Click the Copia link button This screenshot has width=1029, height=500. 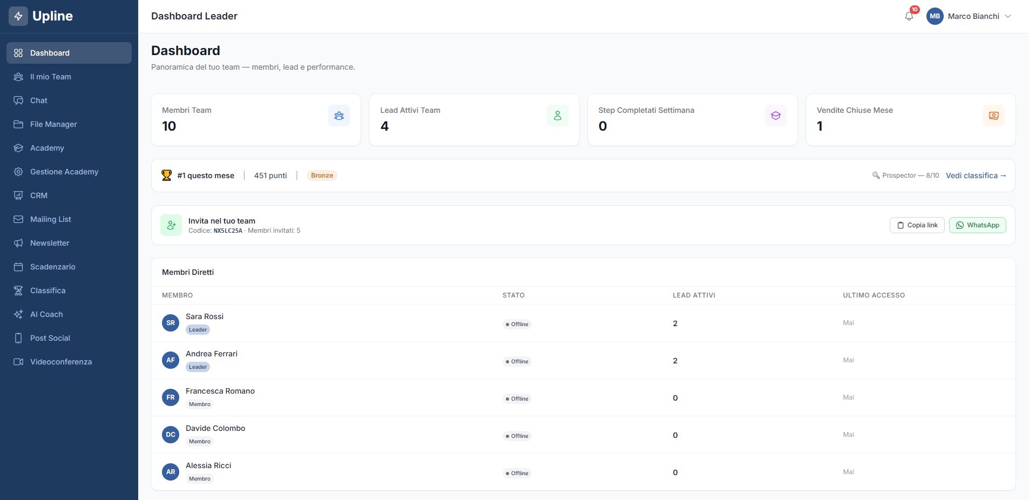[x=917, y=225]
